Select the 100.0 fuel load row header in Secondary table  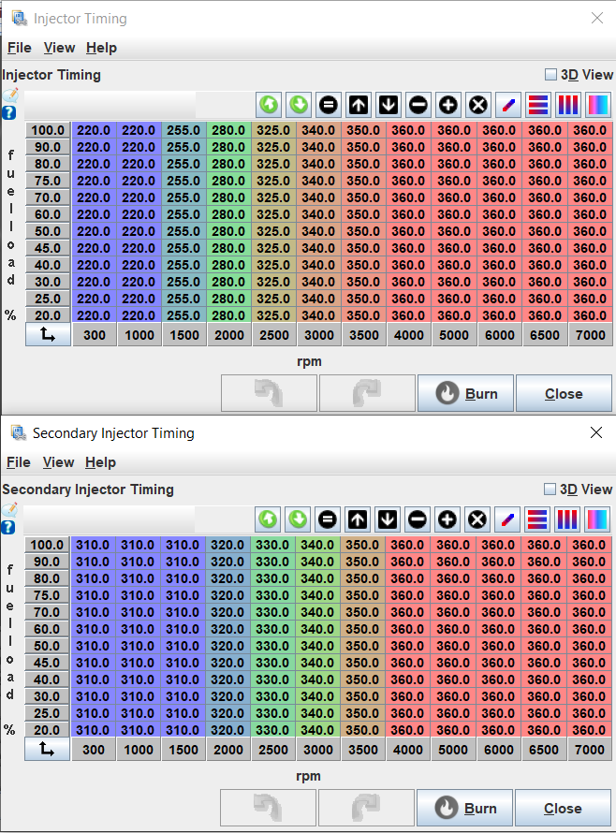tap(47, 545)
